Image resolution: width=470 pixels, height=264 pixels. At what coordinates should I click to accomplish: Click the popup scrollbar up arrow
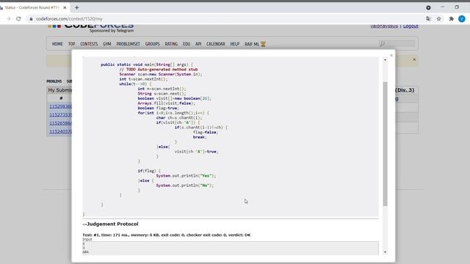[385, 60]
